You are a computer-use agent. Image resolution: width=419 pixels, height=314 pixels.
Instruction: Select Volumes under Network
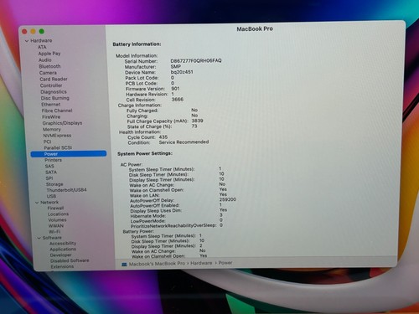57,220
